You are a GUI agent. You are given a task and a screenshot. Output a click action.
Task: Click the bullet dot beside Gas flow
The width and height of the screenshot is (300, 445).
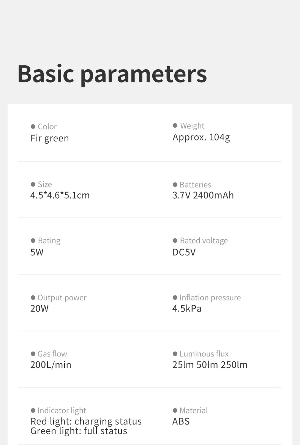(x=33, y=354)
